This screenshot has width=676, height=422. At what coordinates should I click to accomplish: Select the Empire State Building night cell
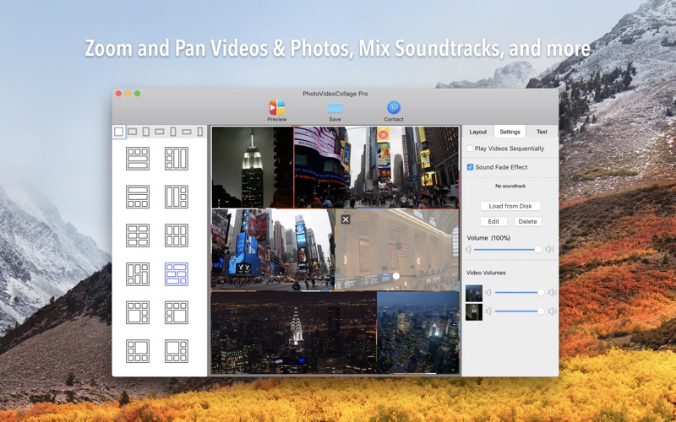coord(252,167)
